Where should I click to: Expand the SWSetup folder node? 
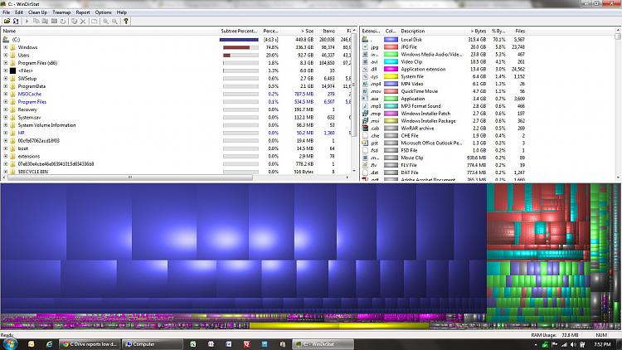6,79
